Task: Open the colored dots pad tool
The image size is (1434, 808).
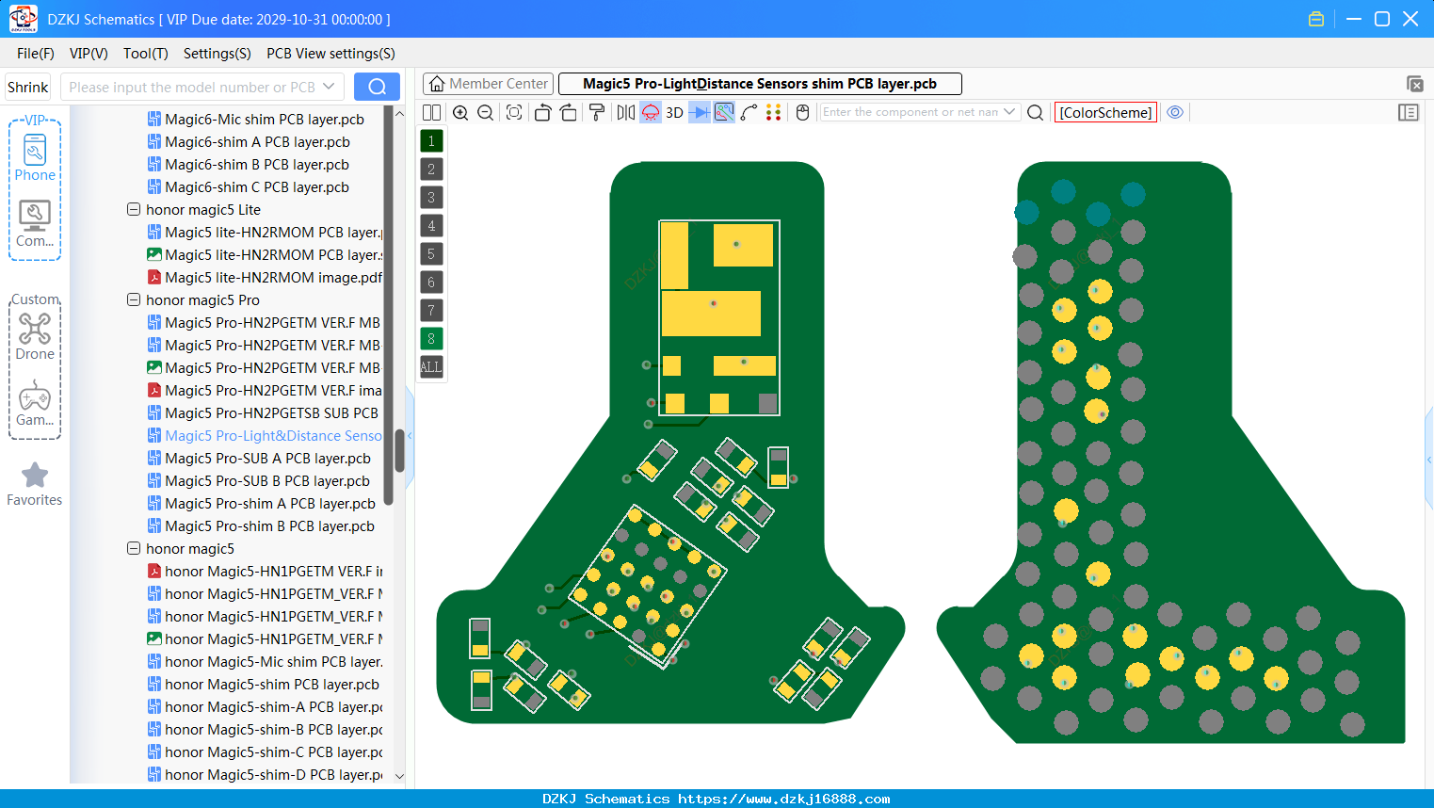Action: (774, 112)
